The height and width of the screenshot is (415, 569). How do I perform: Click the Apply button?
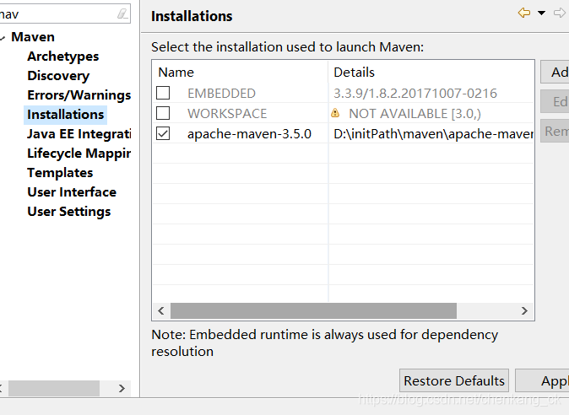[x=543, y=380]
